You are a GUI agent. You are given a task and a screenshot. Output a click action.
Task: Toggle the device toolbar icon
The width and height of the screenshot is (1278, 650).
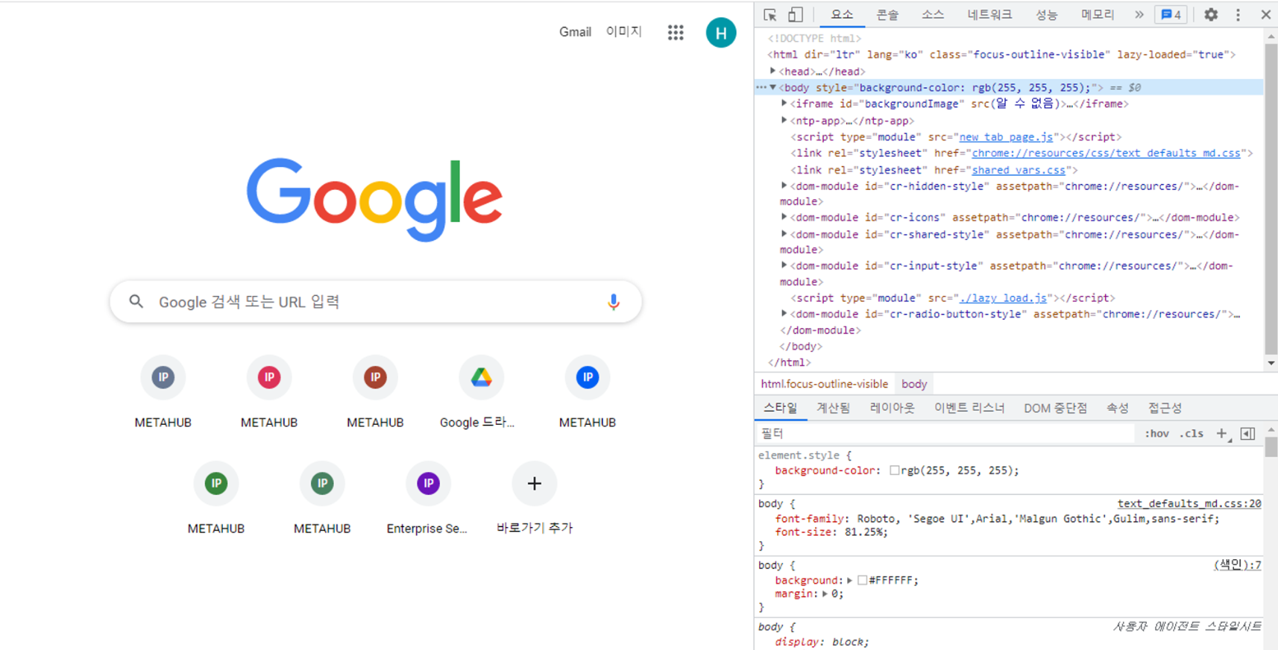796,15
